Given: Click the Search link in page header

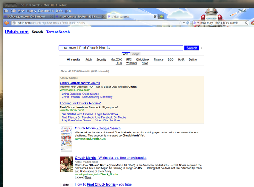Looking at the screenshot, I should [37, 32].
